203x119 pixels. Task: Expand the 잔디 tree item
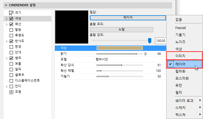[7, 86]
